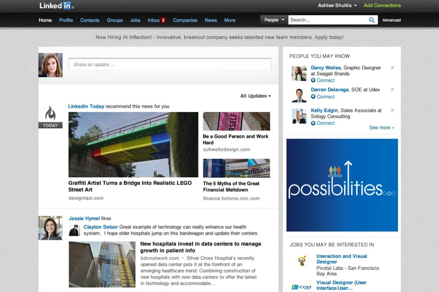Open Graffiti Artist LEGO Street Art headline
The width and height of the screenshot is (439, 292).
click(x=130, y=186)
